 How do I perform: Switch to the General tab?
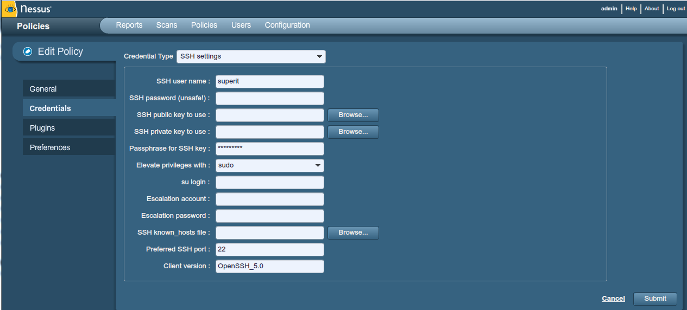point(69,89)
